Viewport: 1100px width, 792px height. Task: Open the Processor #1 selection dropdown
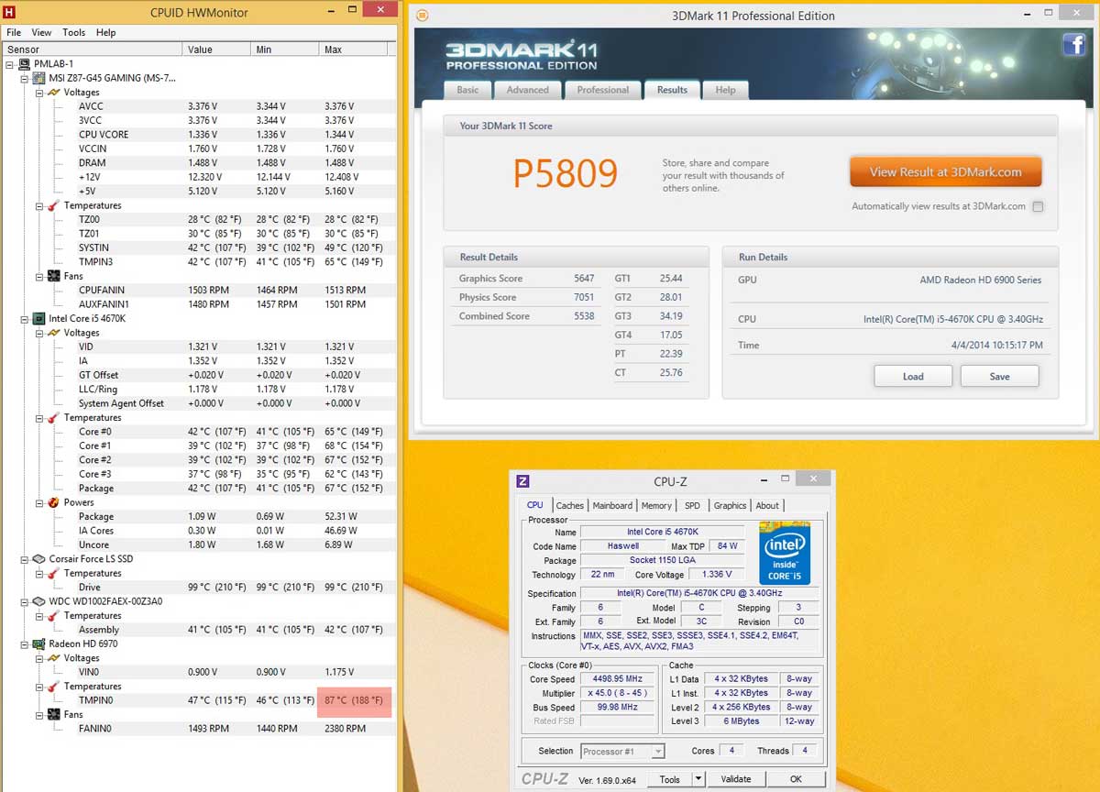(x=657, y=752)
